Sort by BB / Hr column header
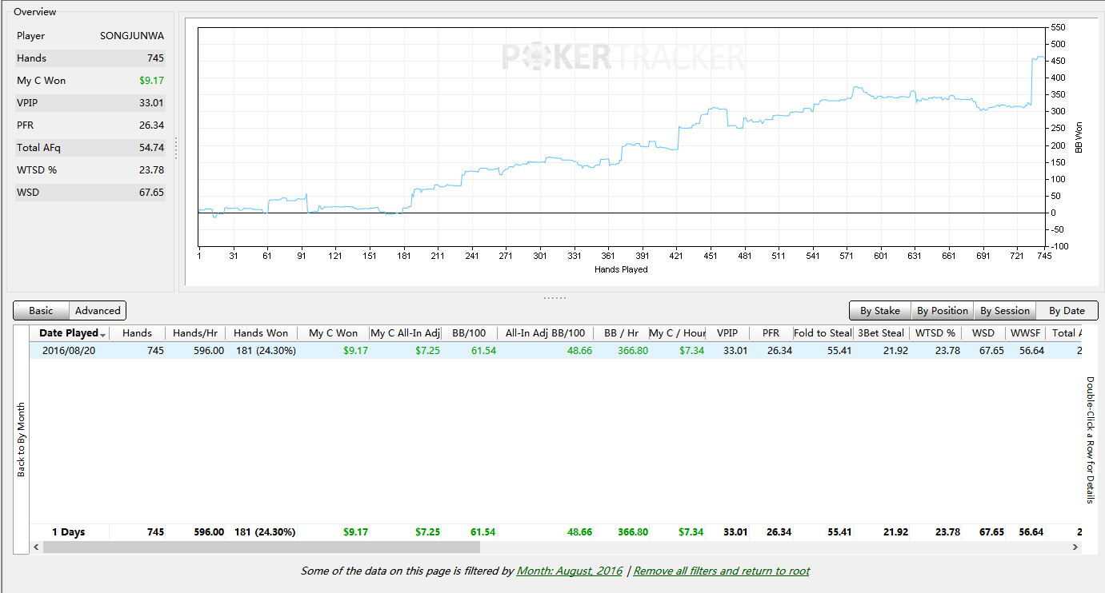This screenshot has width=1105, height=593. pyautogui.click(x=621, y=333)
